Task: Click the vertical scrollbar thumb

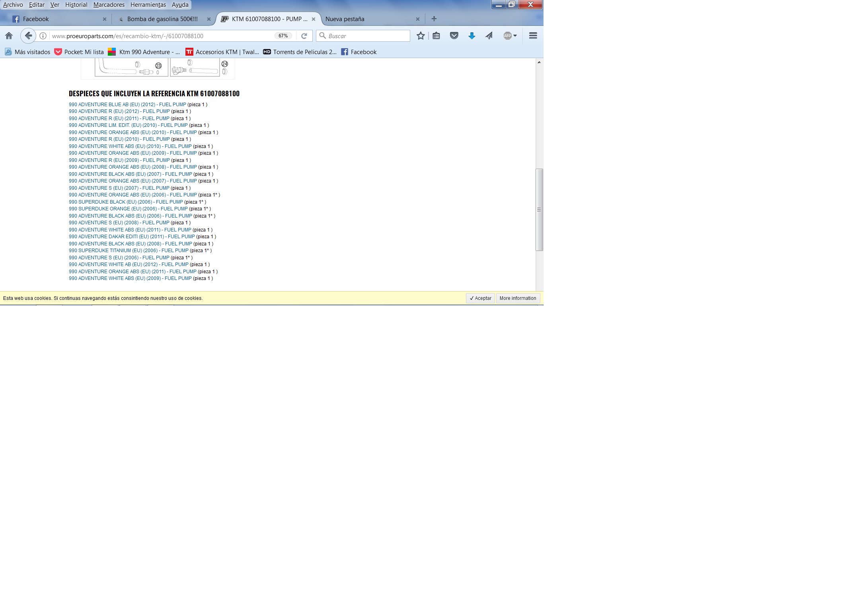Action: [539, 210]
